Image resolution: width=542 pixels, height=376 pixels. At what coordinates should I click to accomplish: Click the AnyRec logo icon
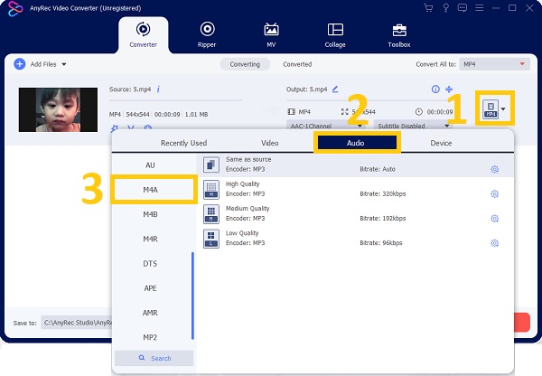click(14, 9)
